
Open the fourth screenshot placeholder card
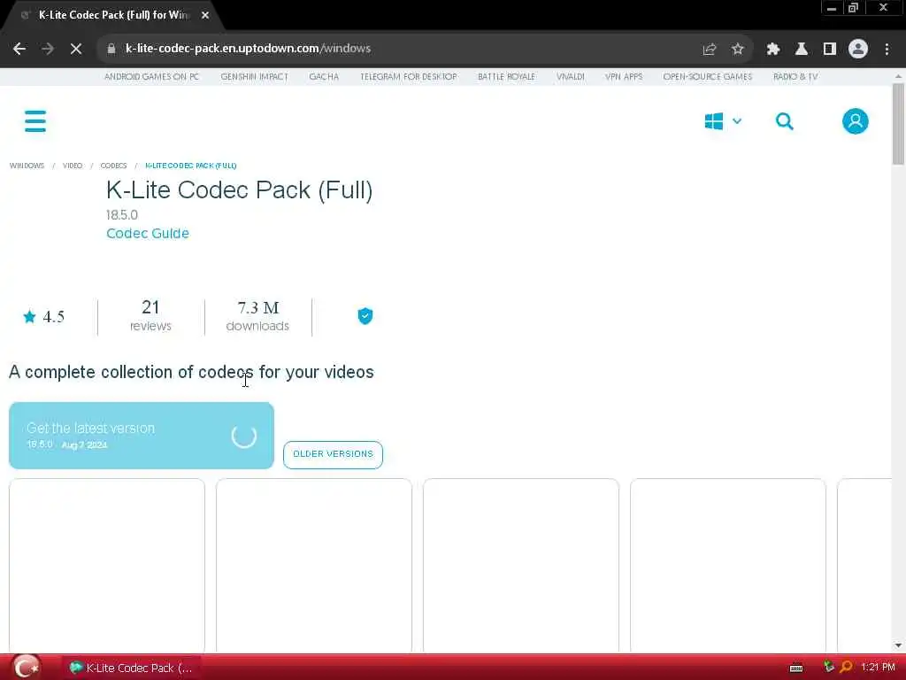[727, 566]
